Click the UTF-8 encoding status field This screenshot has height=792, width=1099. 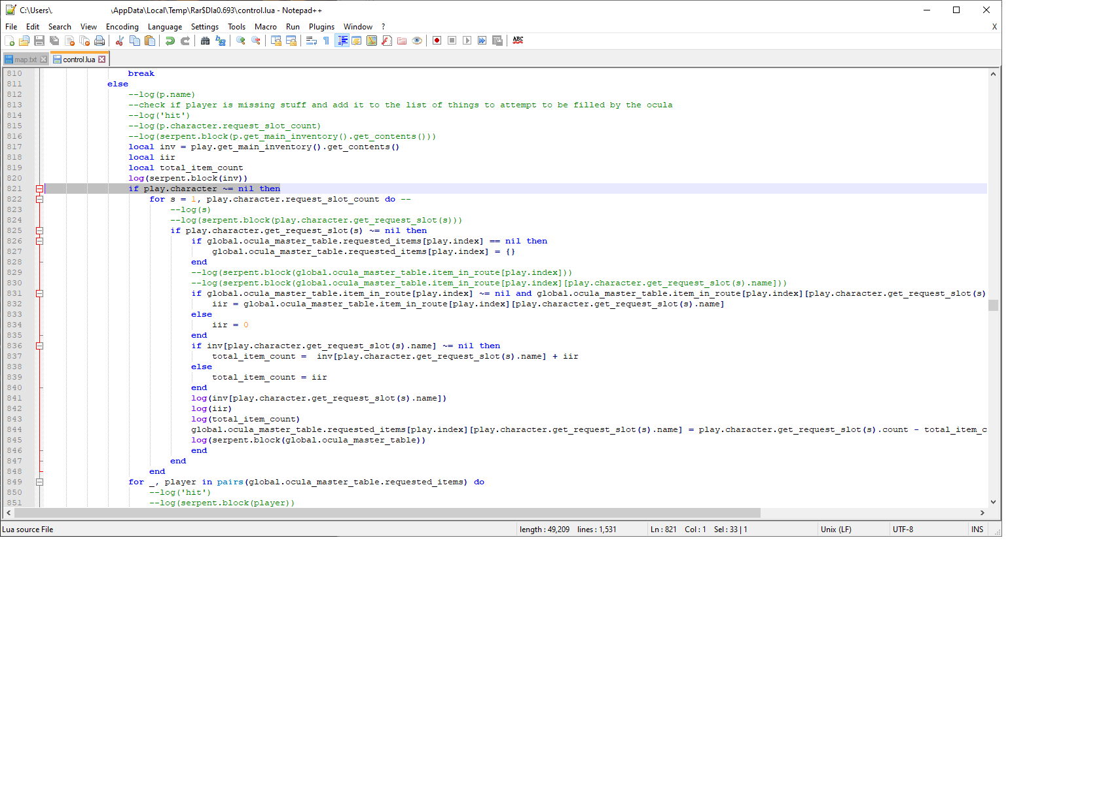[x=928, y=530]
